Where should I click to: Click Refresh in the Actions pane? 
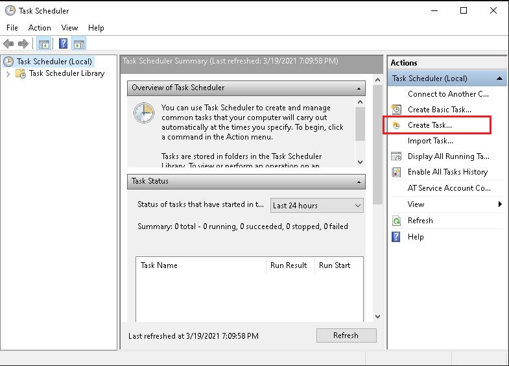(x=420, y=221)
